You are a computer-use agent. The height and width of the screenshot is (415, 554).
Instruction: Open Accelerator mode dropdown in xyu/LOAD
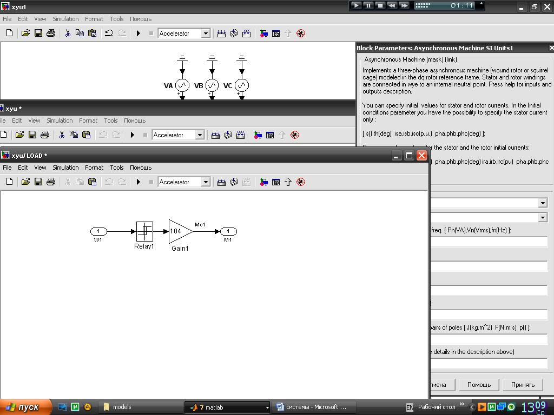pyautogui.click(x=206, y=182)
